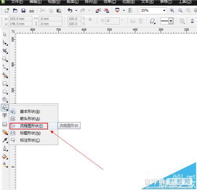Select the Rectangle tool

[x=5, y=83]
